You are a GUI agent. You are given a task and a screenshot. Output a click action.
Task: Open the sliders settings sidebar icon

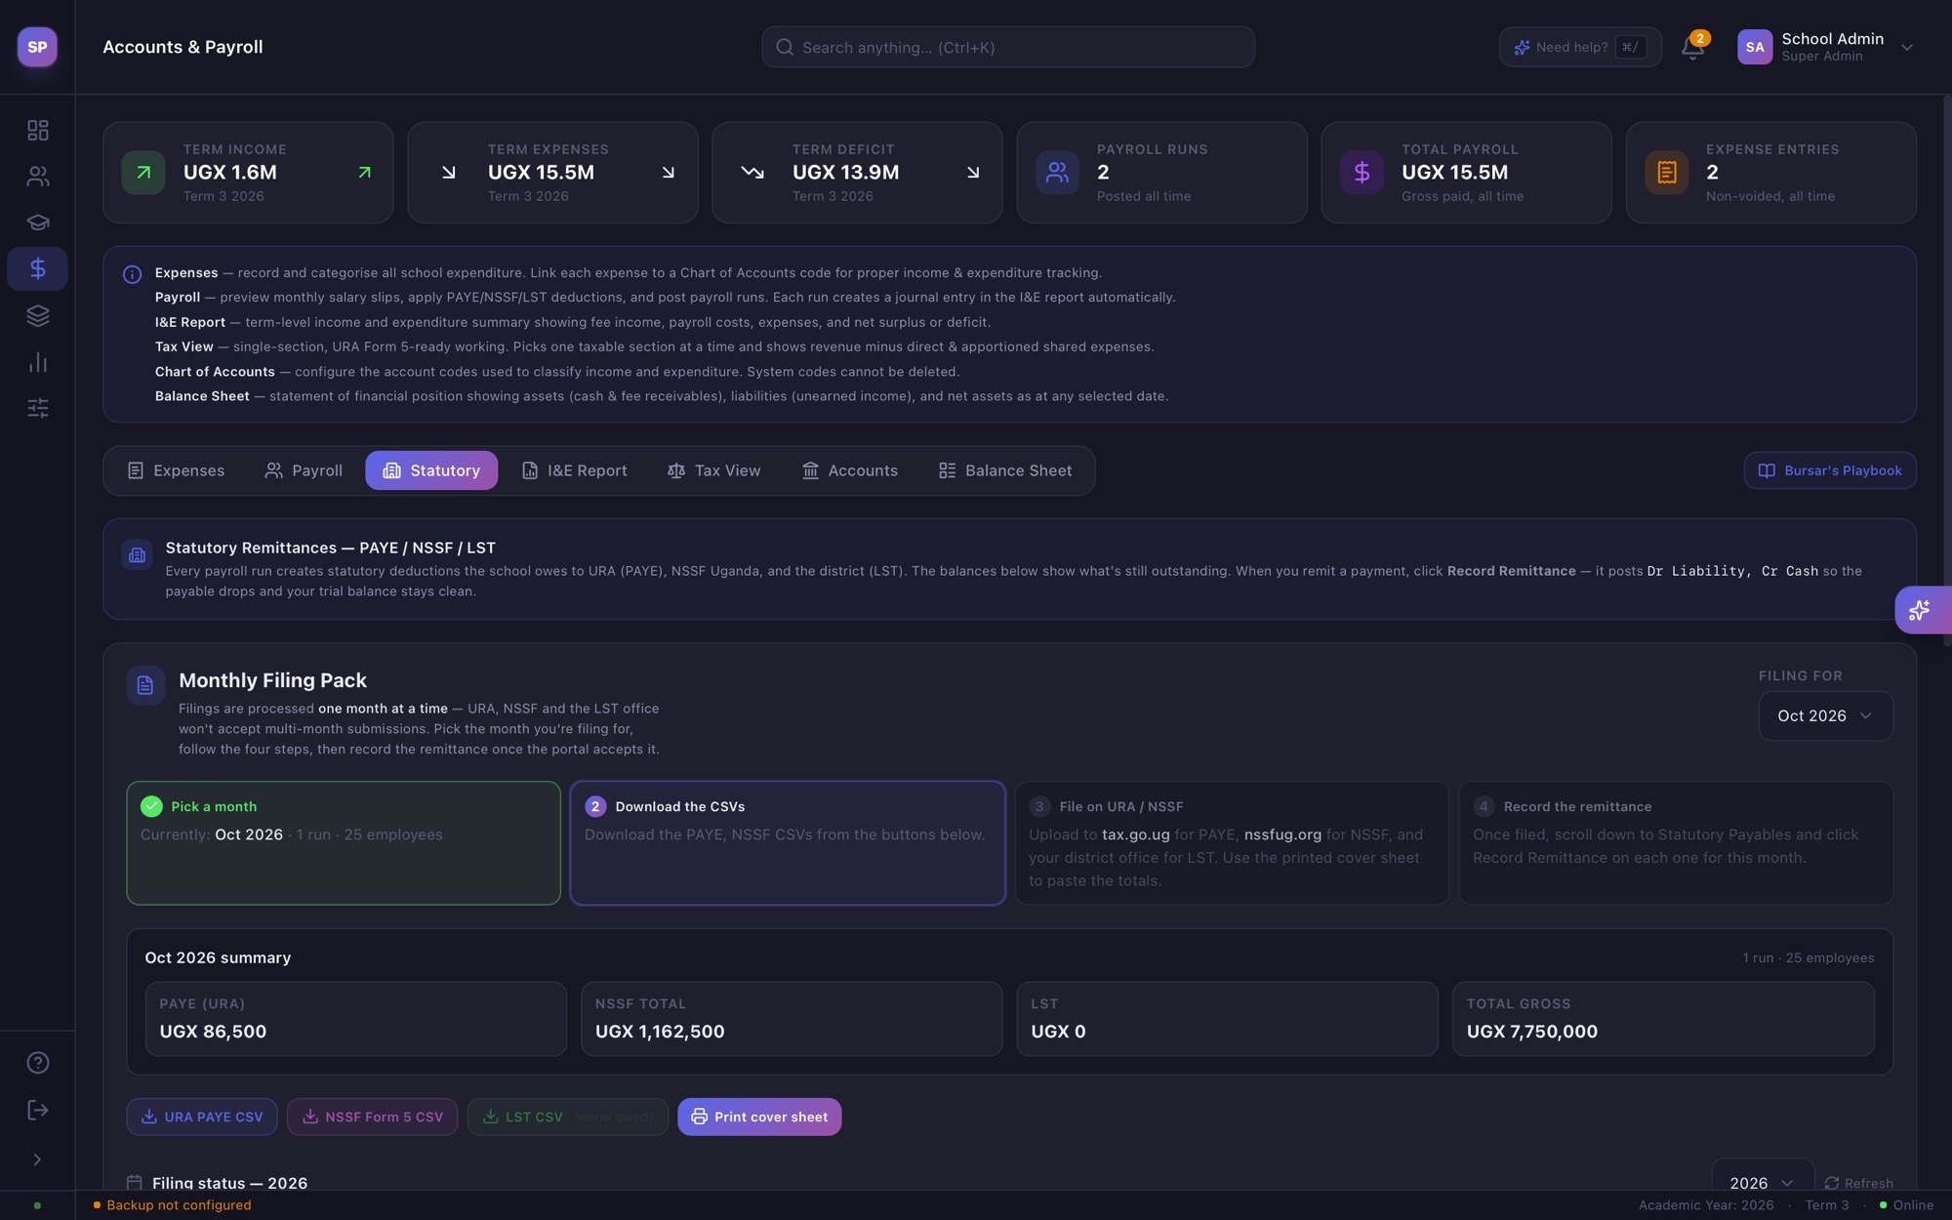(37, 408)
